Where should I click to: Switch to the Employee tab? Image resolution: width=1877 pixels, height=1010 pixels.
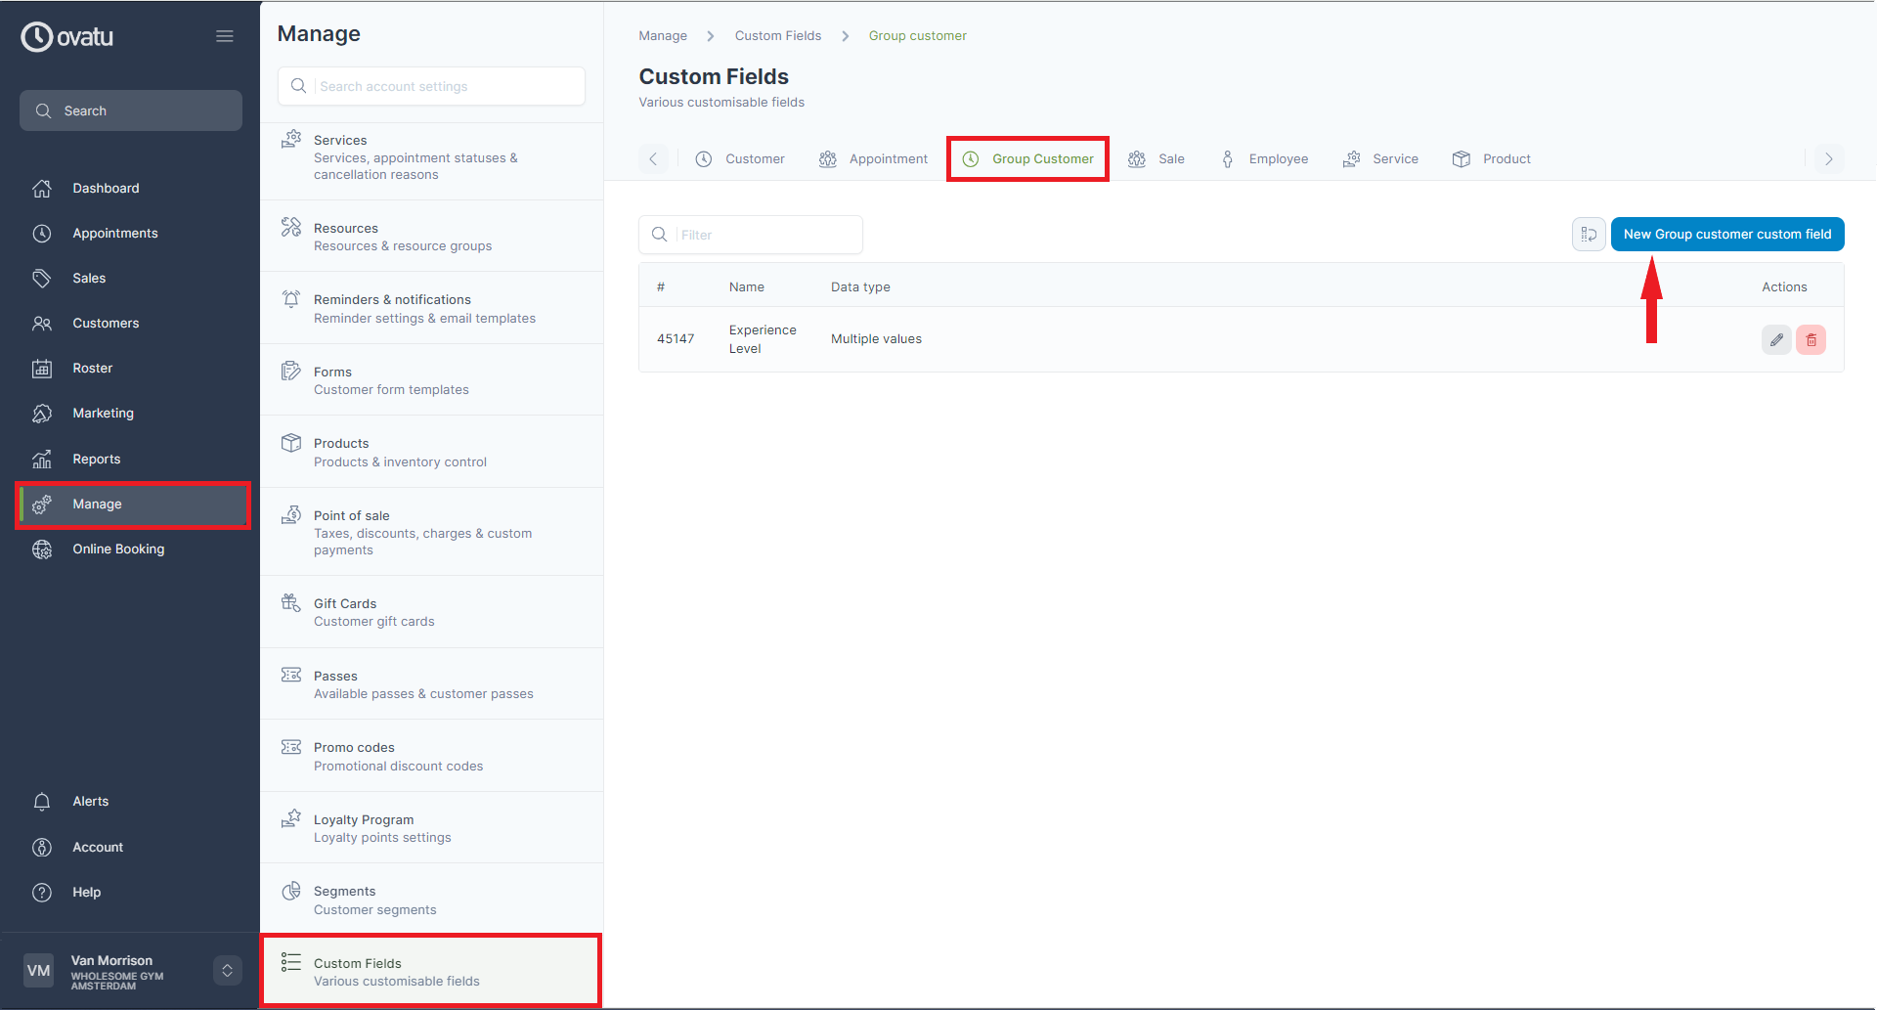tap(1264, 159)
